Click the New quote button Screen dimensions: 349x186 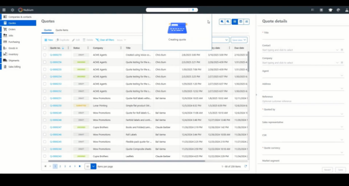[48, 40]
